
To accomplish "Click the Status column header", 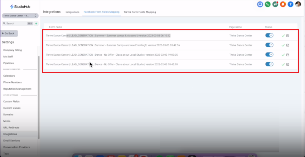I will coord(268,27).
